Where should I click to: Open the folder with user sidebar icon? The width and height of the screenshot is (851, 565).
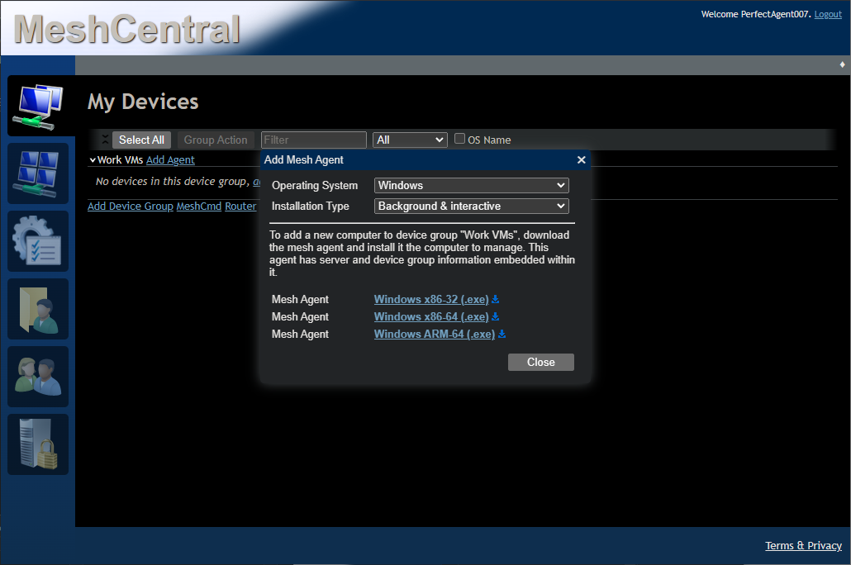point(38,310)
